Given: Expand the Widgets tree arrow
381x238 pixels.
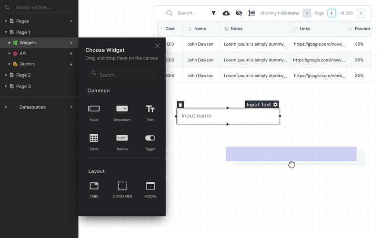Looking at the screenshot, I should click(x=9, y=43).
